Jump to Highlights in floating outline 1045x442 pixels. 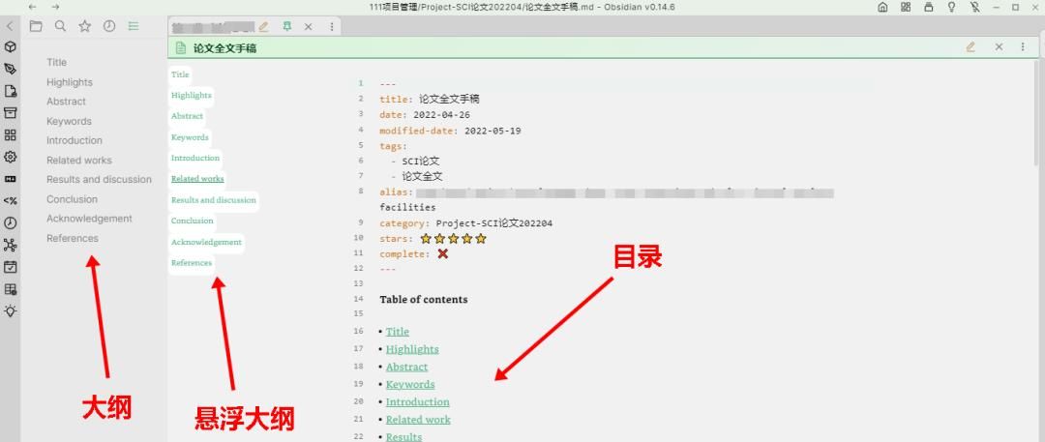192,96
